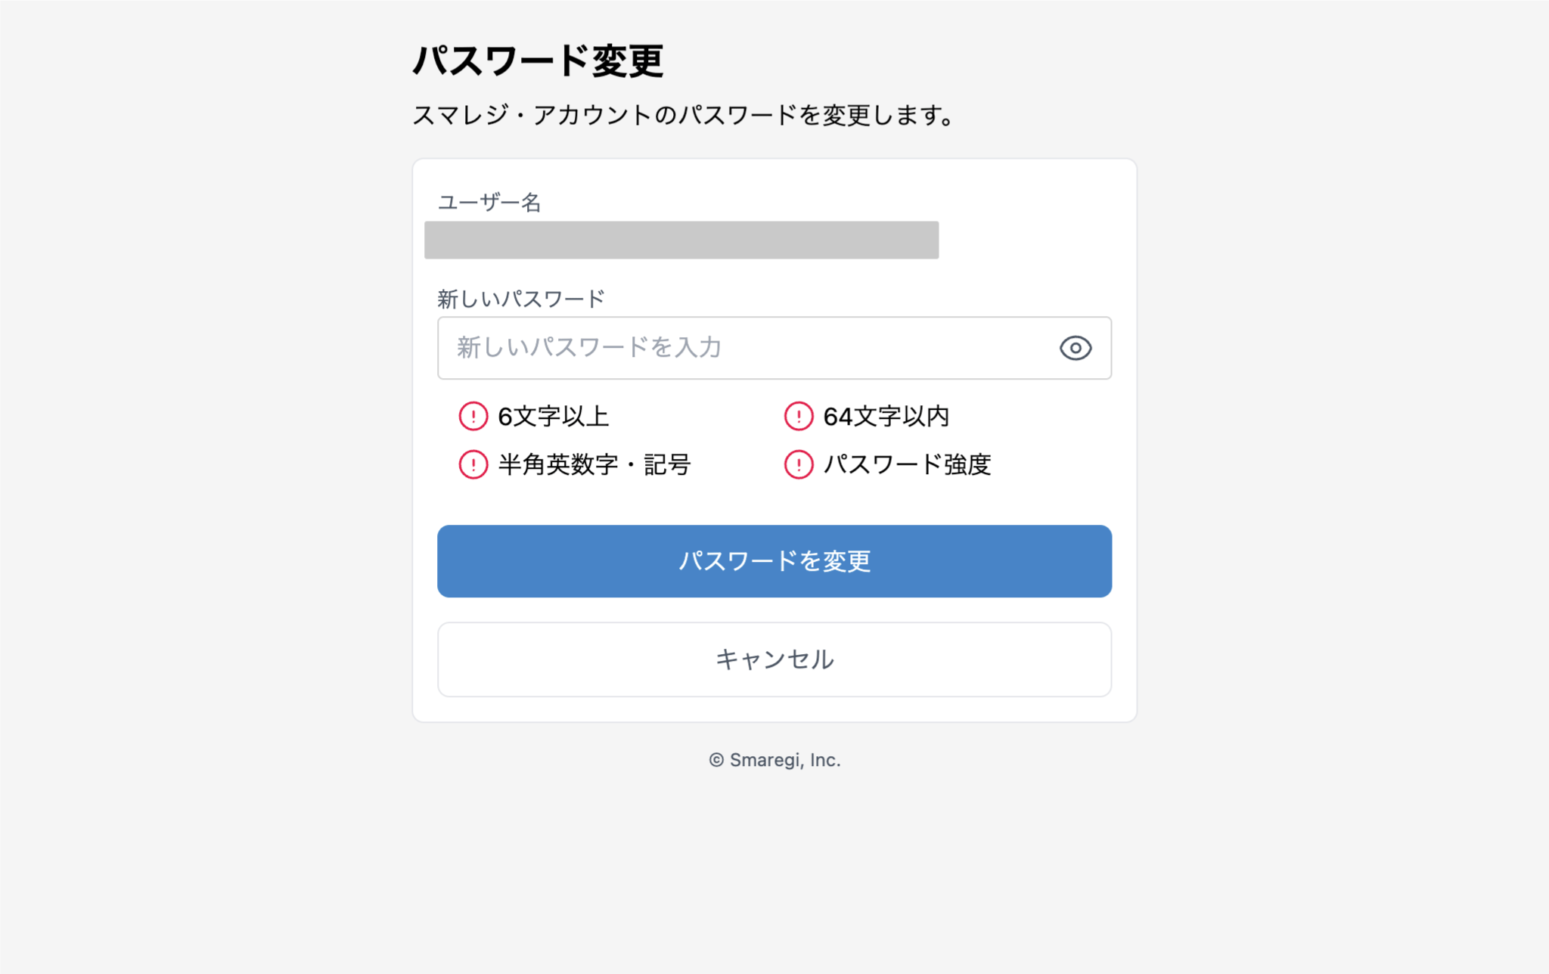This screenshot has width=1549, height=974.
Task: Click the 6文字以上 requirement text
Action: (x=554, y=417)
